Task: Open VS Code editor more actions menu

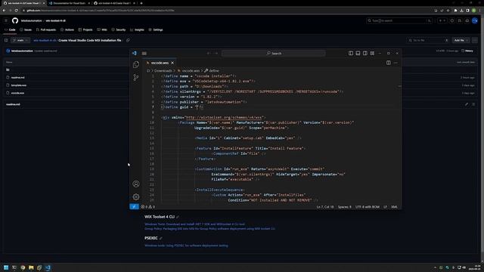Action: click(396, 63)
